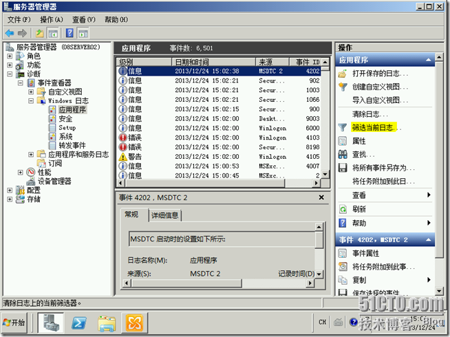The image size is (450, 337).
Task: Click the floppy disk icon for 将所有事件另存为
Action: [343, 168]
